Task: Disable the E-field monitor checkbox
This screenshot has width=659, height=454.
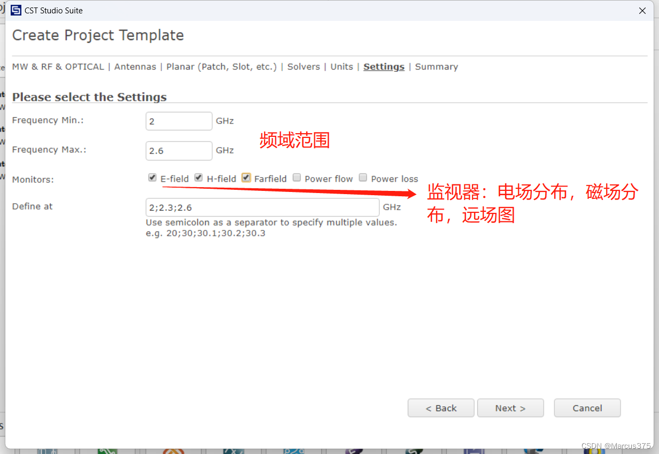Action: click(152, 177)
